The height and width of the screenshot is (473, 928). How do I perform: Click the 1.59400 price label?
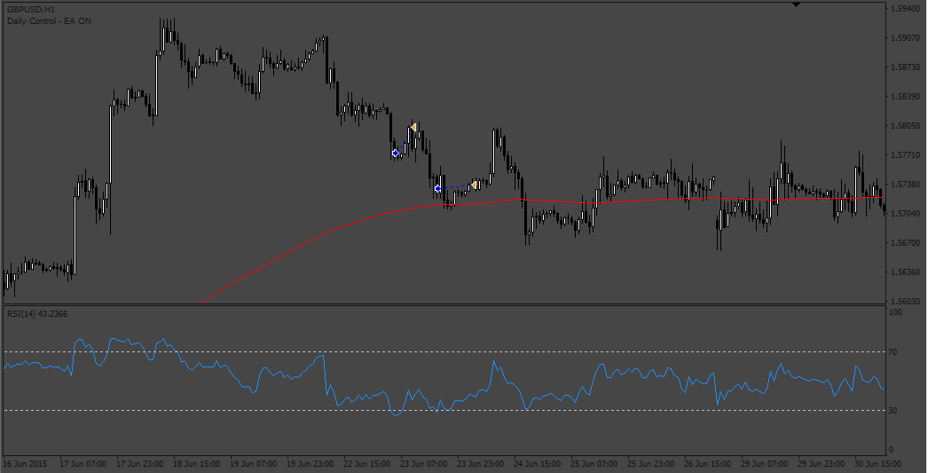click(x=904, y=9)
